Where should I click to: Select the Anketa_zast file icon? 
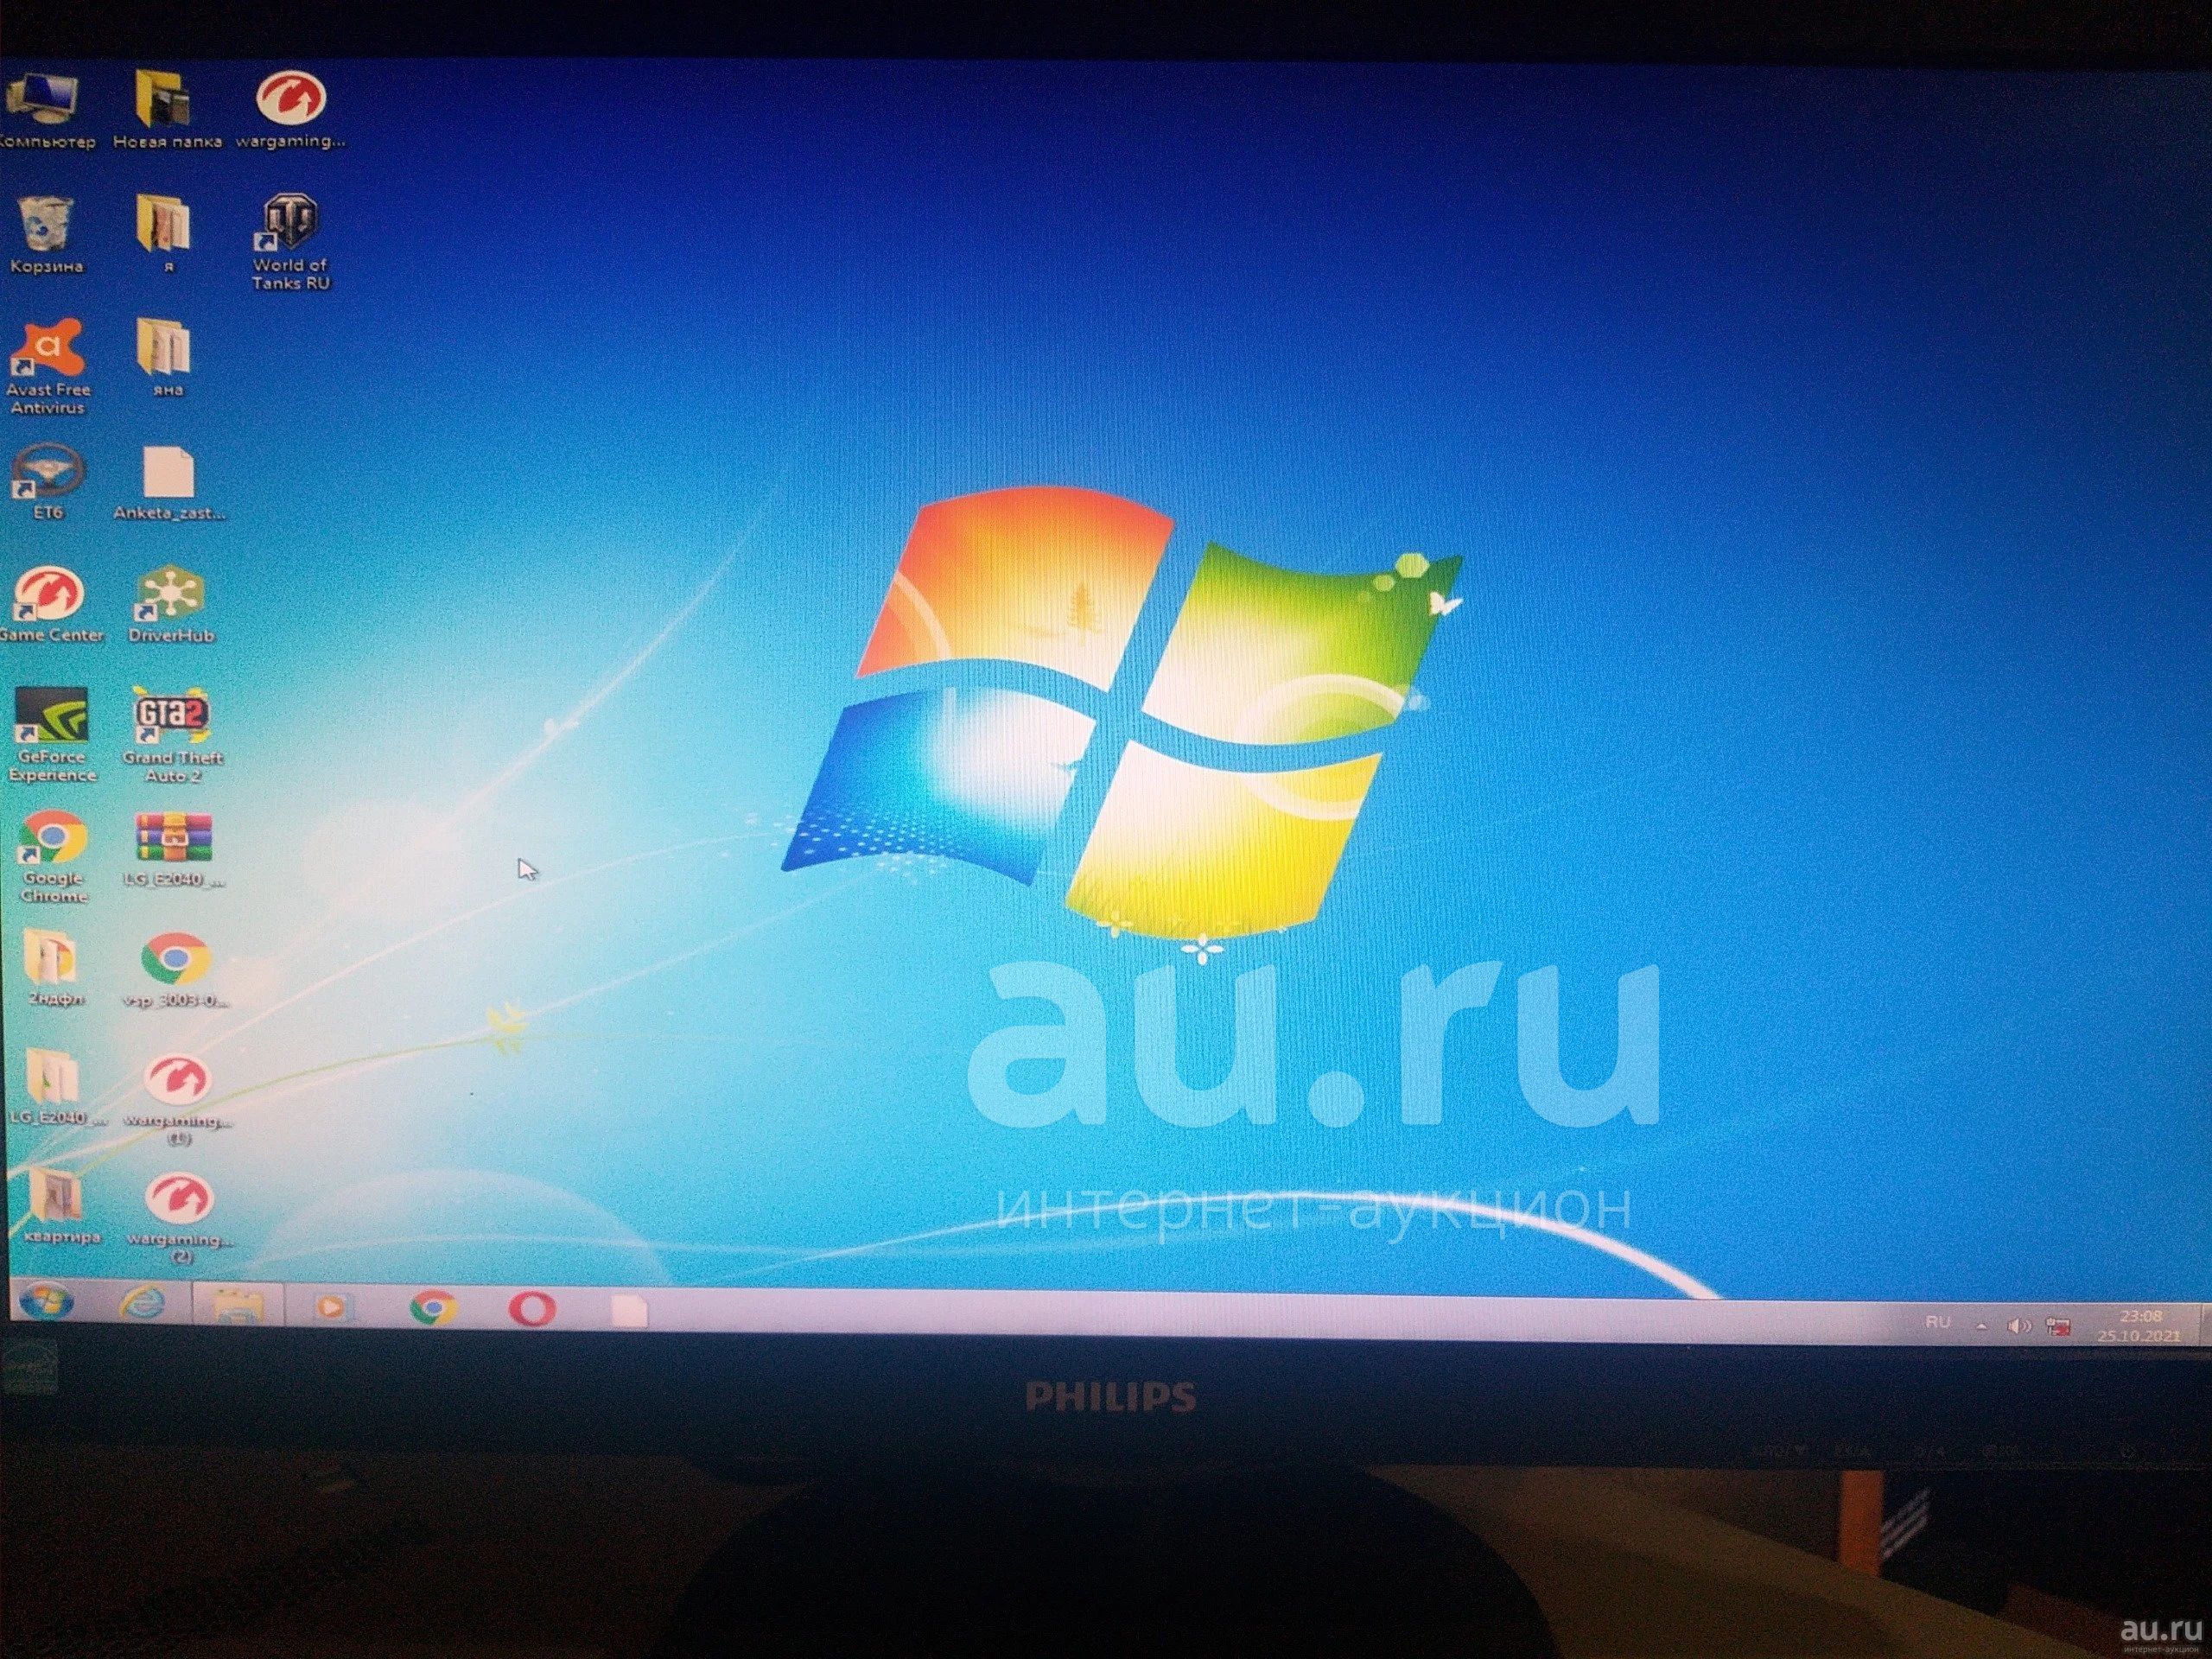point(169,484)
